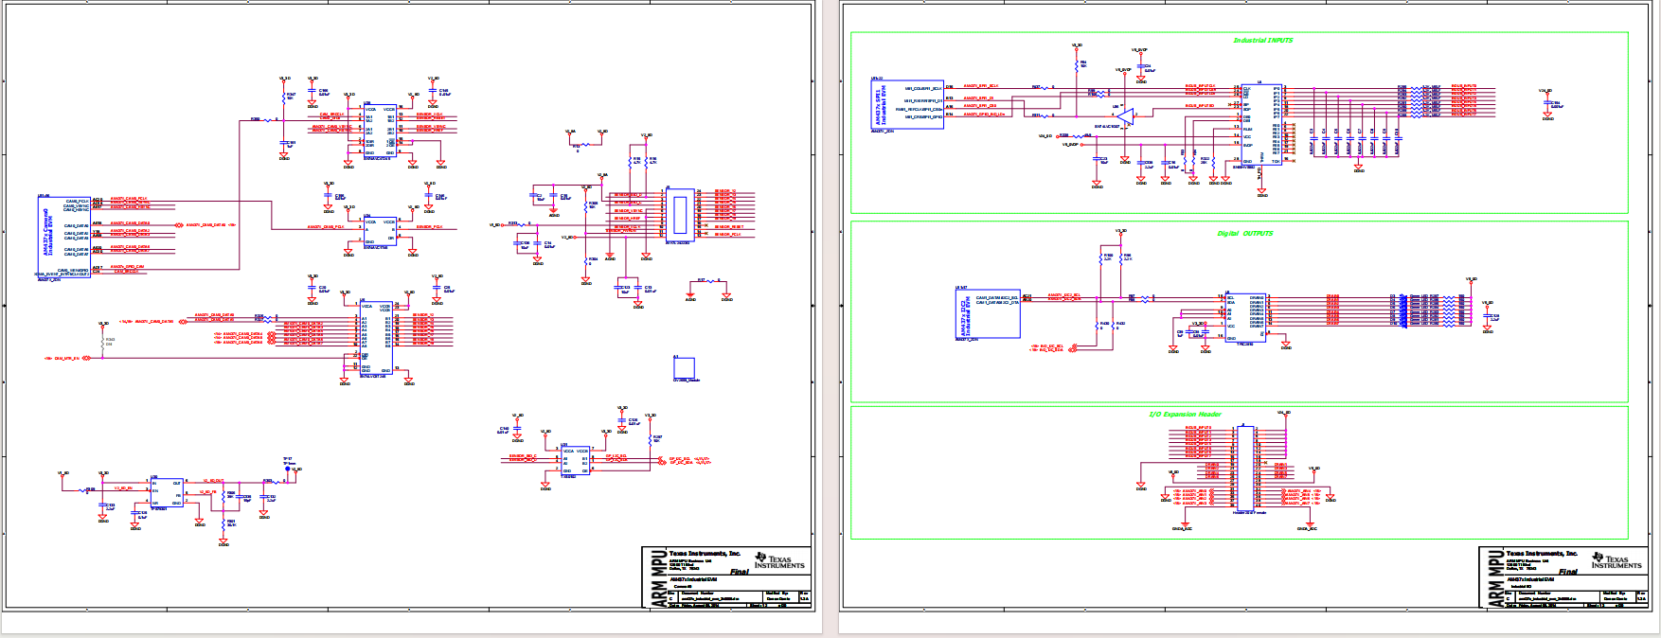Select the AM437x I2C2 Industrial EVM block
The width and height of the screenshot is (1661, 638).
point(988,314)
